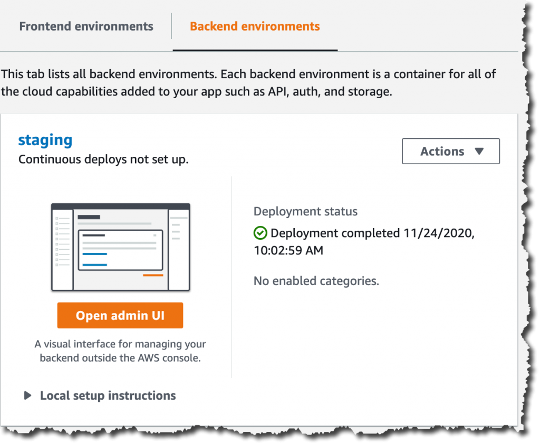The height and width of the screenshot is (444, 540).
Task: Click the Deployment status heading
Action: point(305,211)
